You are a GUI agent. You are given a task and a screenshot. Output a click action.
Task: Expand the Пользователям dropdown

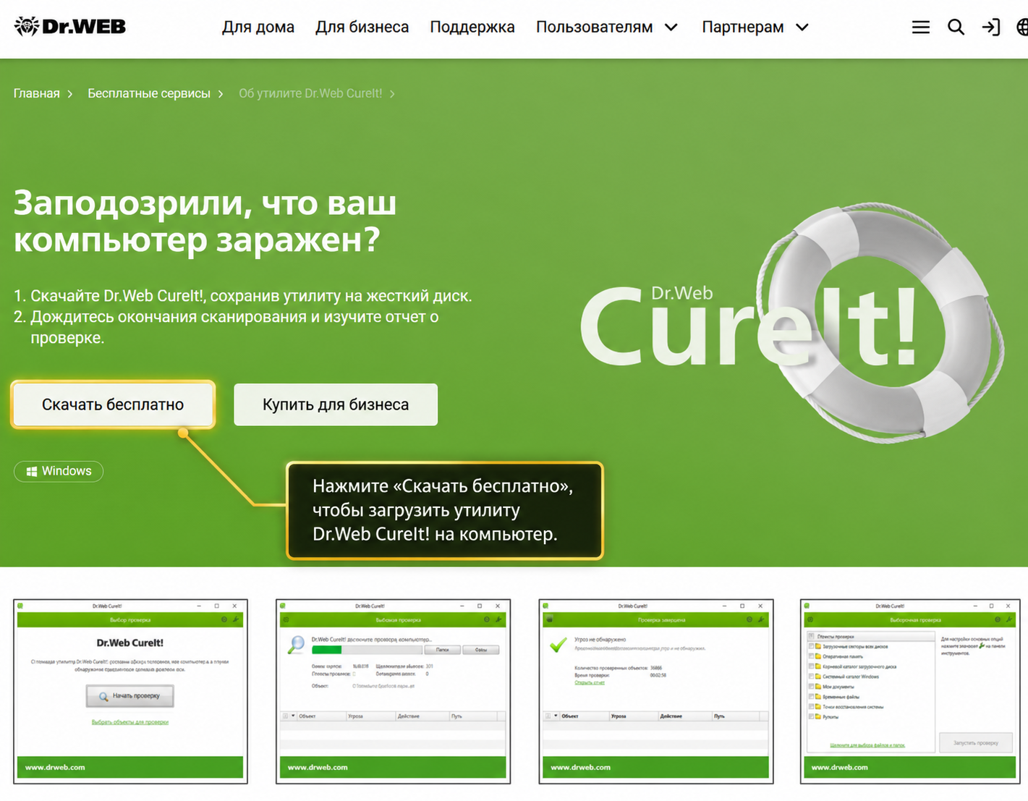tap(606, 27)
